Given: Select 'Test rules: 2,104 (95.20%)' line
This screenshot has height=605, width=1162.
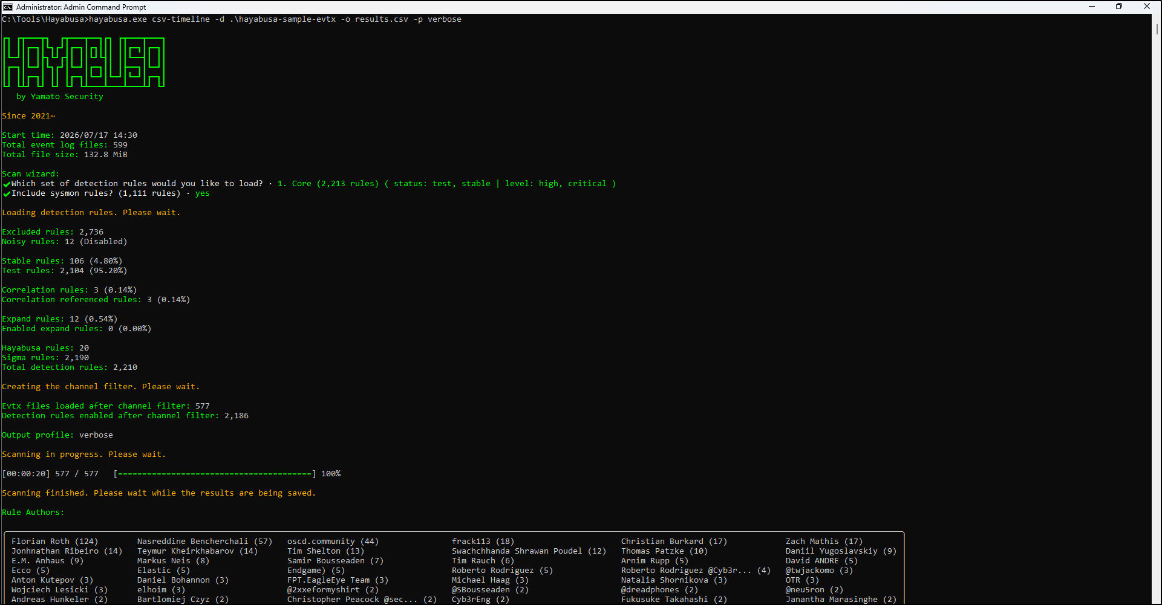Looking at the screenshot, I should pos(65,271).
